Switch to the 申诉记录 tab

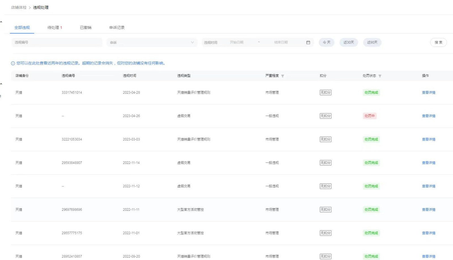point(117,27)
